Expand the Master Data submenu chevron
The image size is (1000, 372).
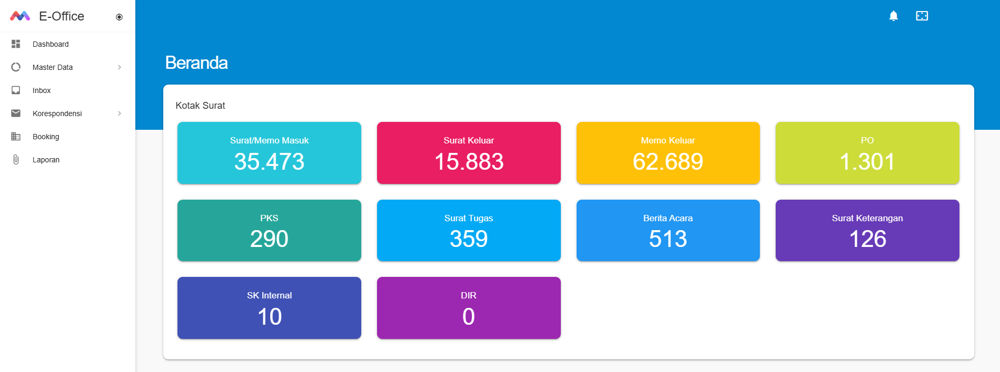point(120,67)
